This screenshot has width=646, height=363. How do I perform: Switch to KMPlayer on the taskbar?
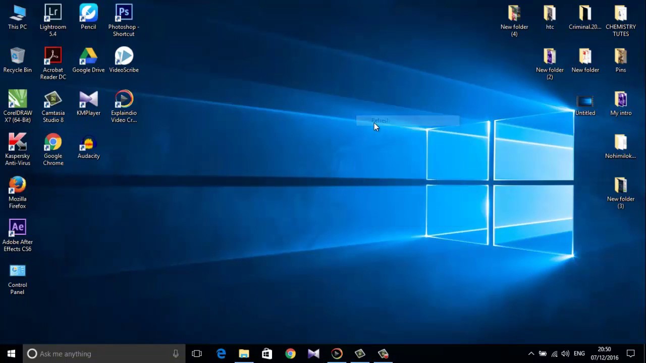pyautogui.click(x=313, y=353)
